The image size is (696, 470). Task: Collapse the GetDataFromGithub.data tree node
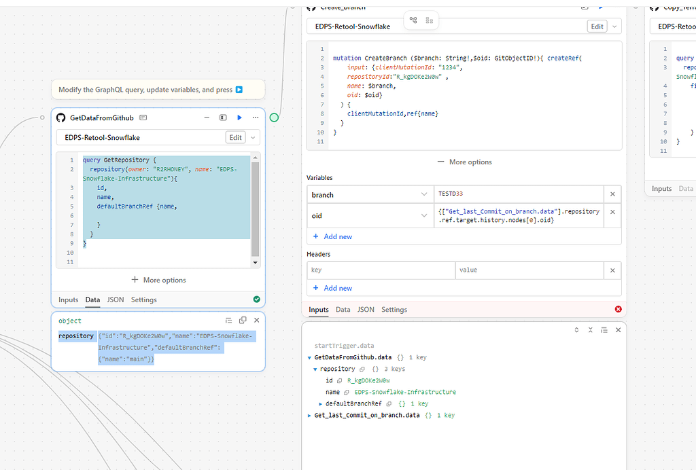(x=309, y=357)
